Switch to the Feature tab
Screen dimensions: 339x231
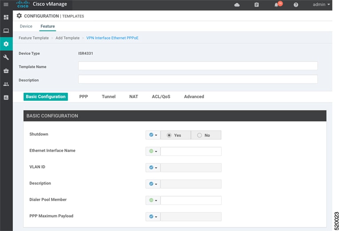tap(47, 27)
